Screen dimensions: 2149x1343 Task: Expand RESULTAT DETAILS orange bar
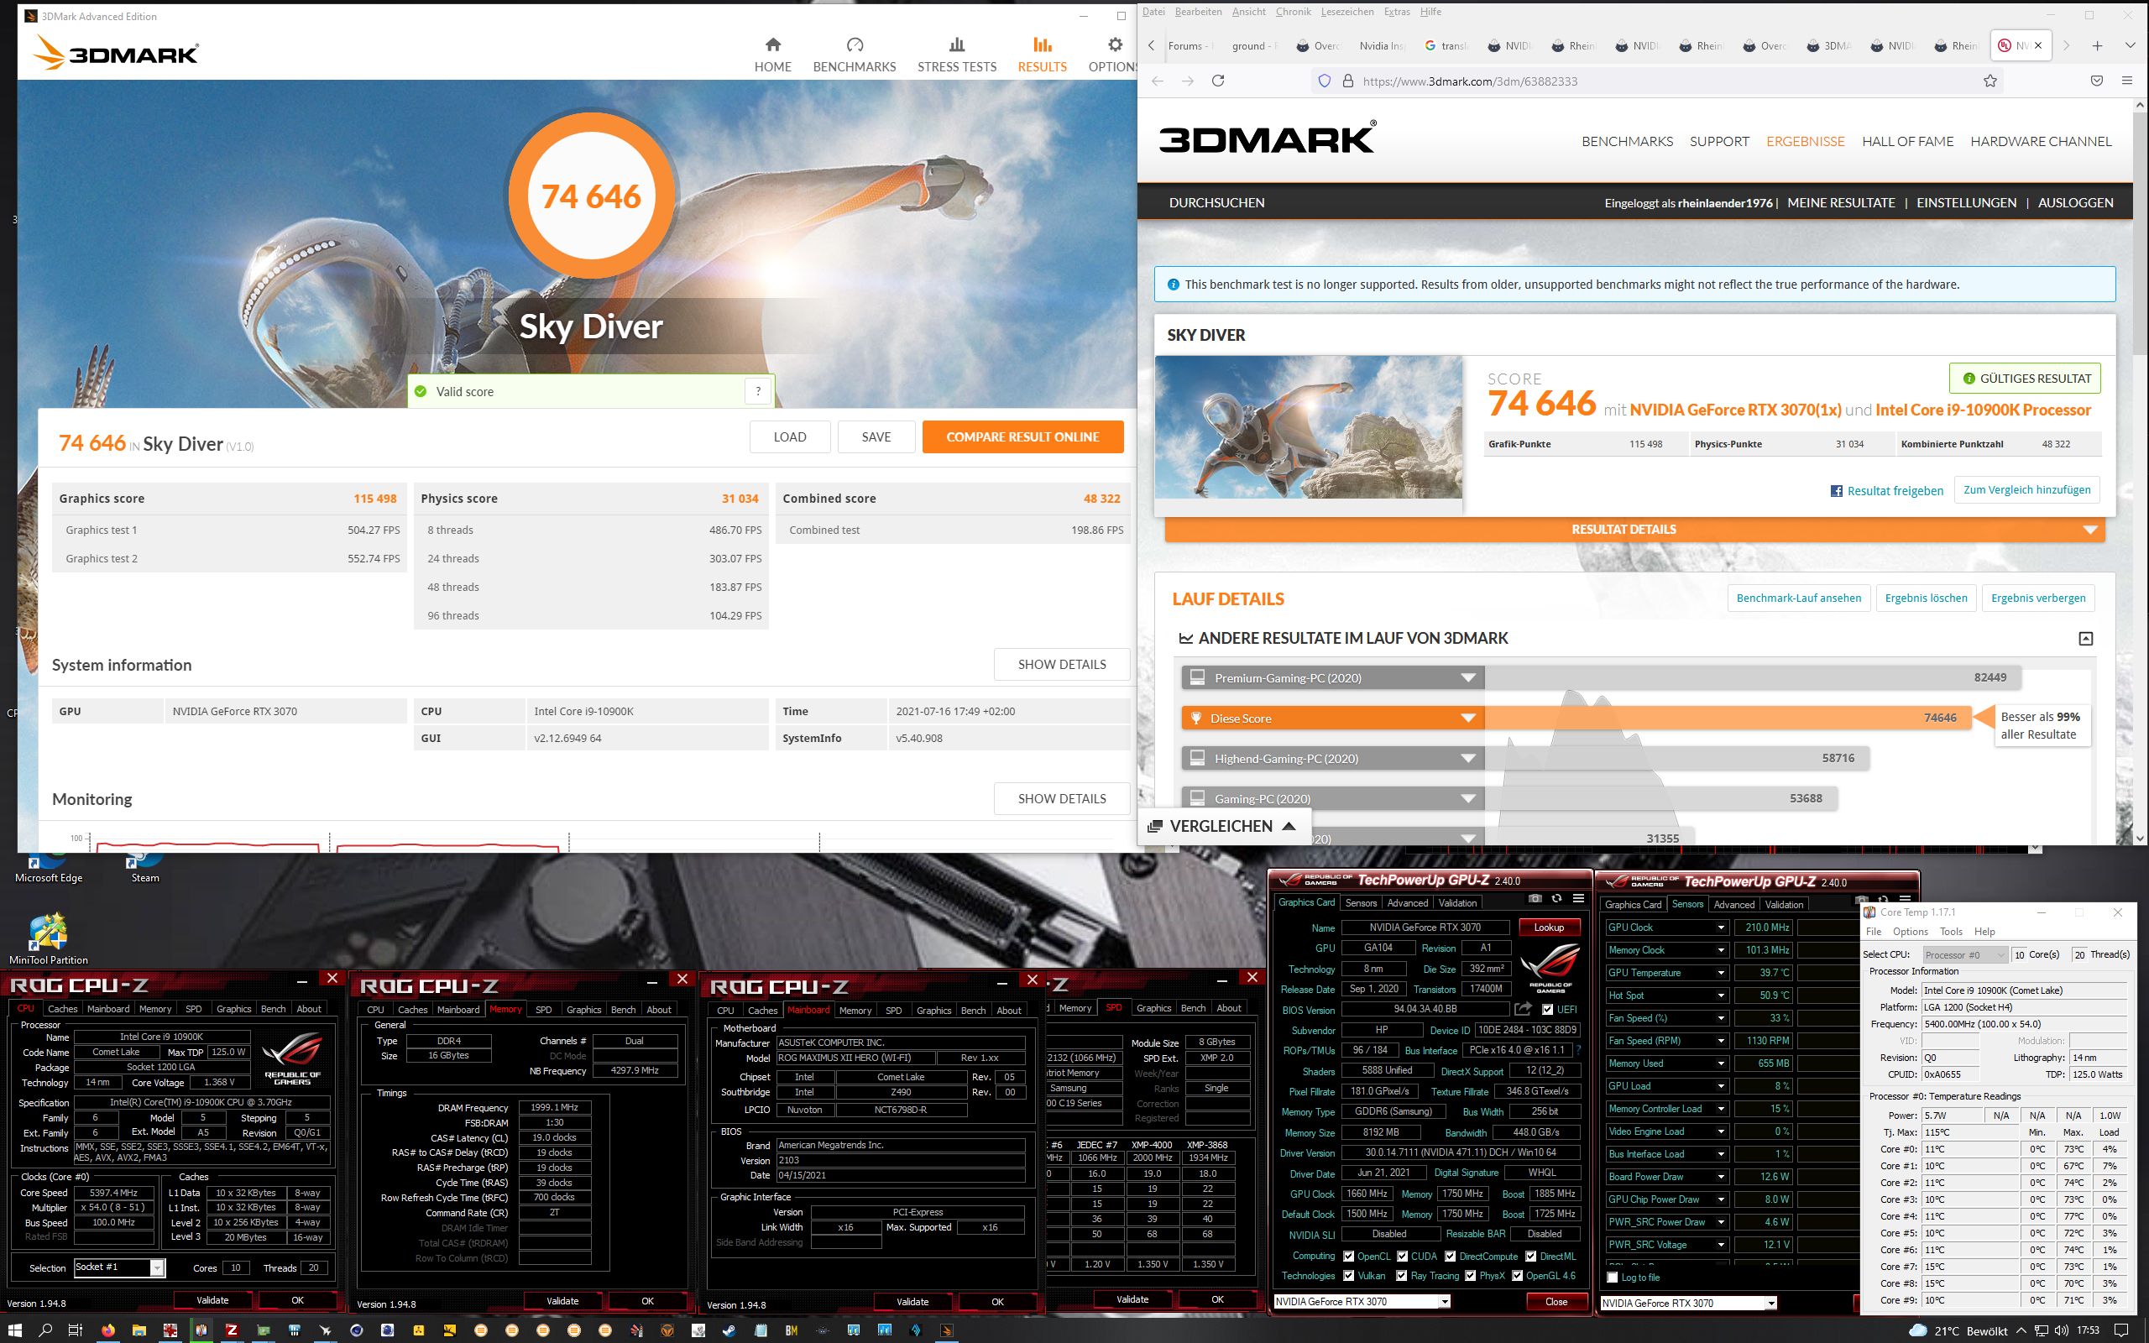click(1635, 530)
